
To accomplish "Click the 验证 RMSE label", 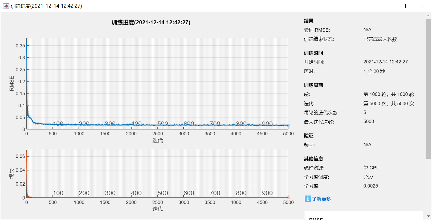I will [317, 30].
